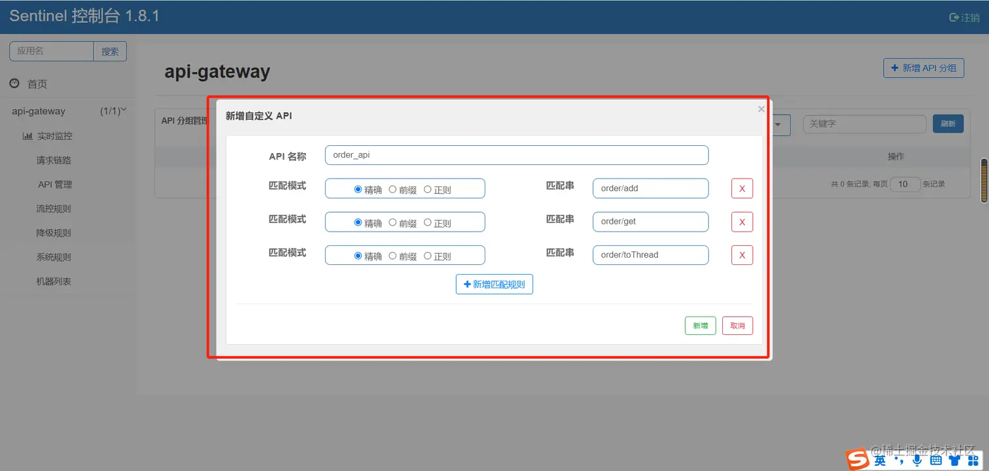The width and height of the screenshot is (989, 471).
Task: Open the Sogou skin shirt icon
Action: 954,461
